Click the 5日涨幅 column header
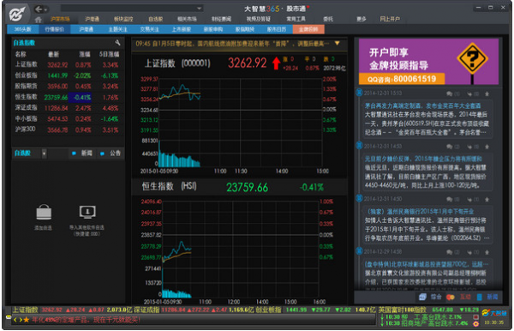 (109, 54)
